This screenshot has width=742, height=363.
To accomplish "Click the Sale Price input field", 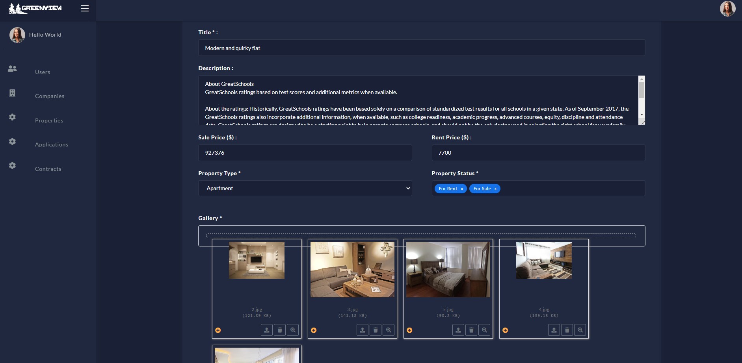I will [305, 153].
